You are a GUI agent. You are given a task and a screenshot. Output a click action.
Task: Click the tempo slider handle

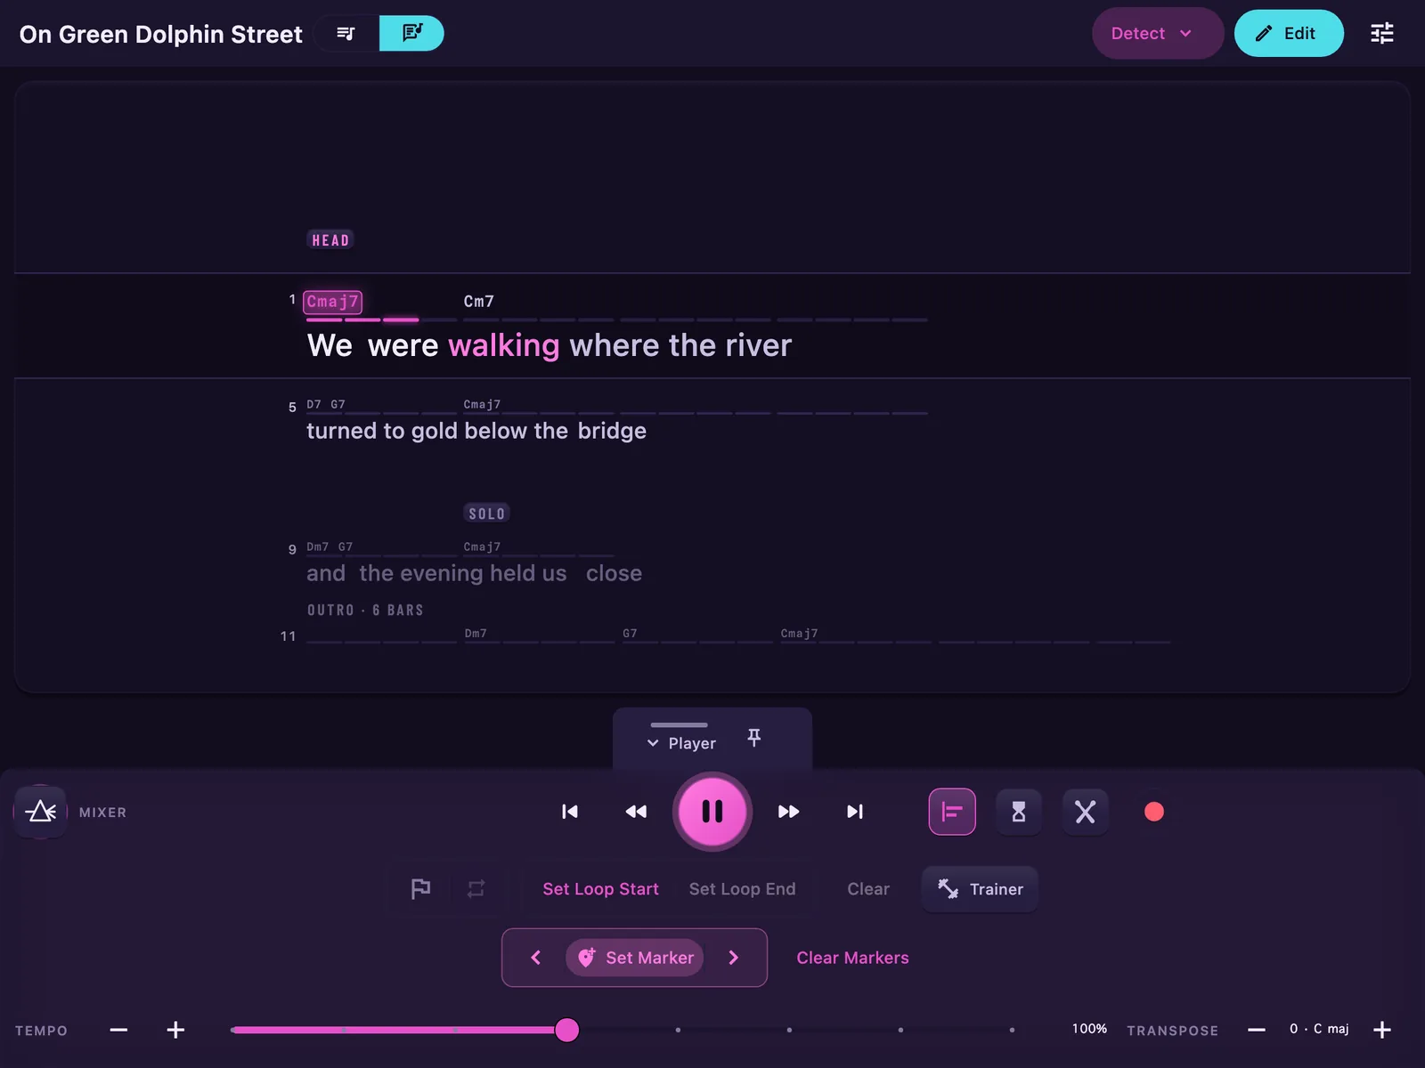(x=566, y=1030)
